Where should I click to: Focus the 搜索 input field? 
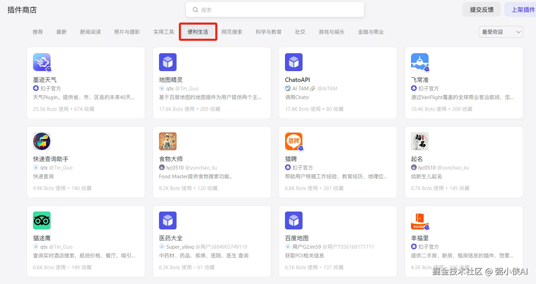pos(275,10)
